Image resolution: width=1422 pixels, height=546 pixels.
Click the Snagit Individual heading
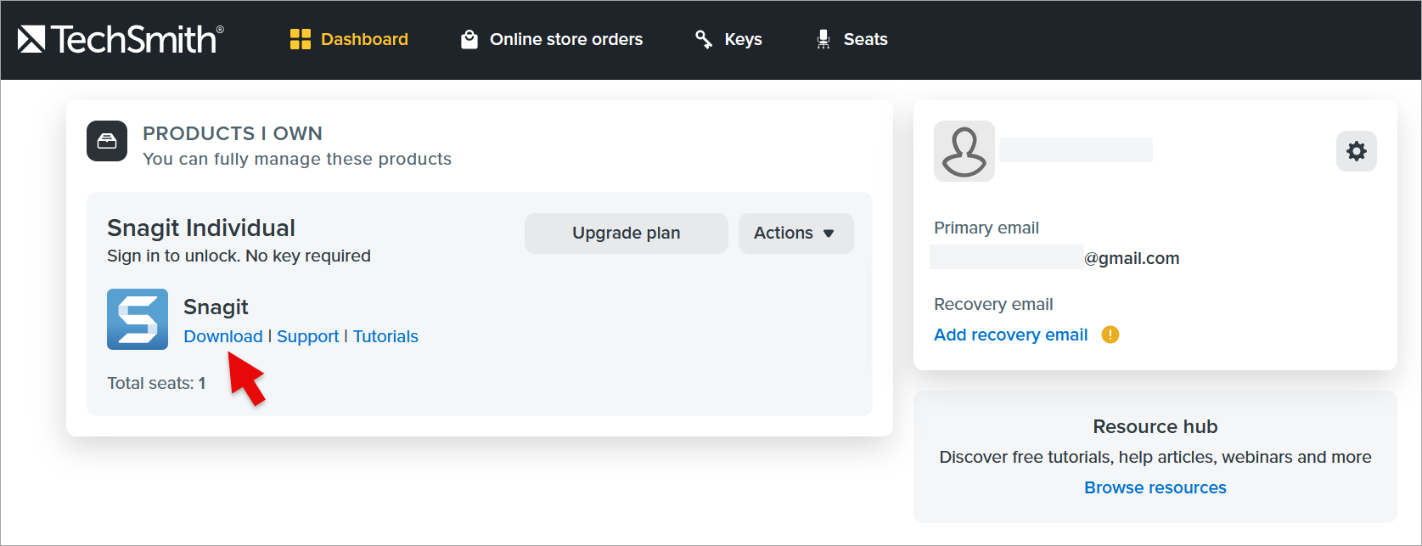click(x=201, y=228)
